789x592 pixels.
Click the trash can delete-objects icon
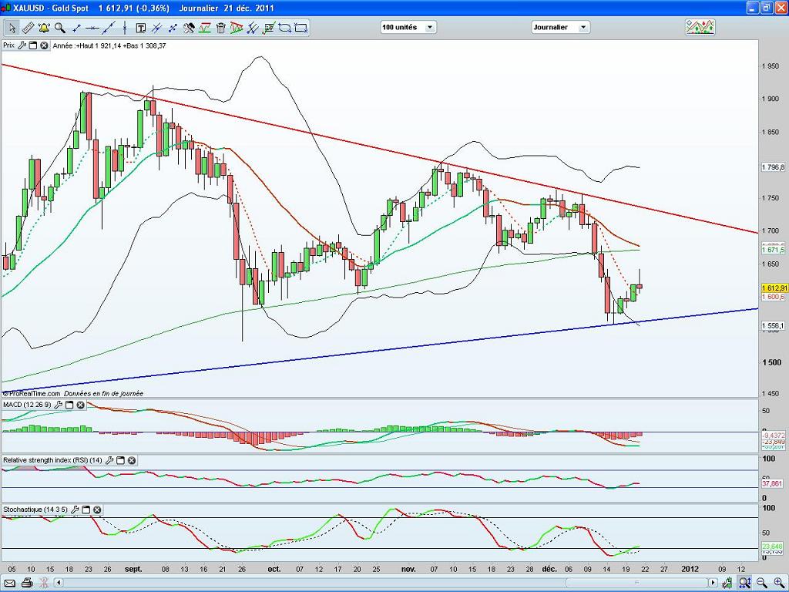[x=220, y=28]
